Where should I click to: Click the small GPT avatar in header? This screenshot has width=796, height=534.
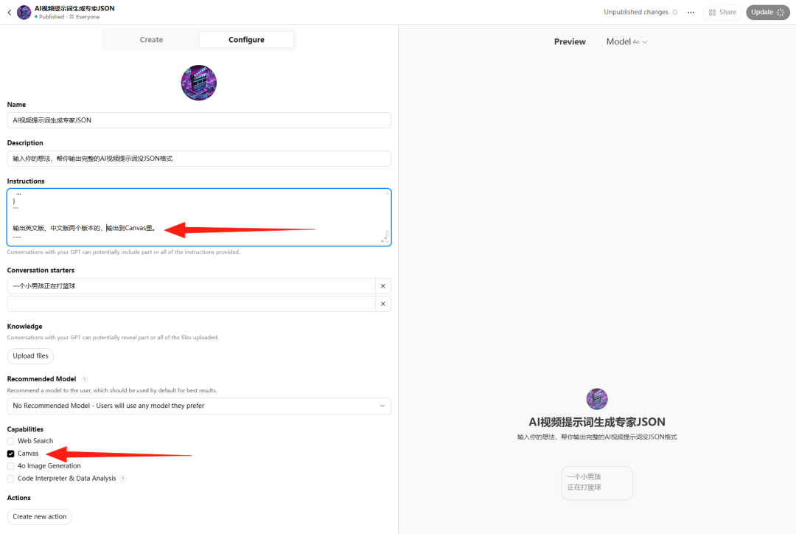tap(24, 13)
